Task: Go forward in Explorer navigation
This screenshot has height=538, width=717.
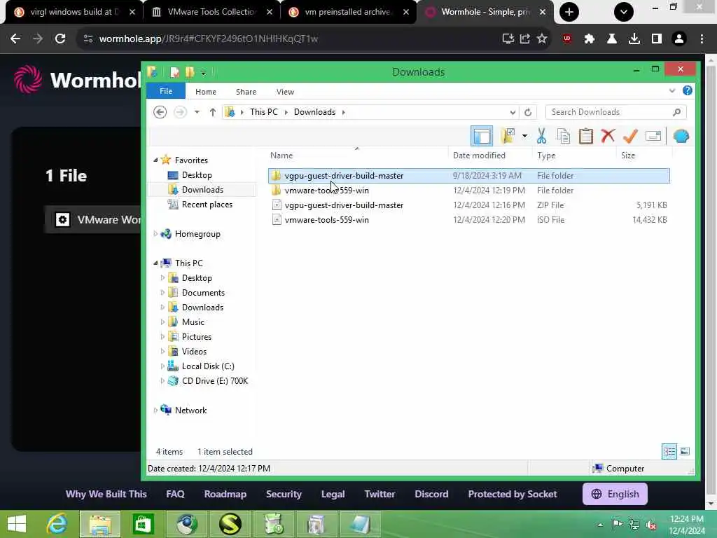Action: click(x=180, y=112)
